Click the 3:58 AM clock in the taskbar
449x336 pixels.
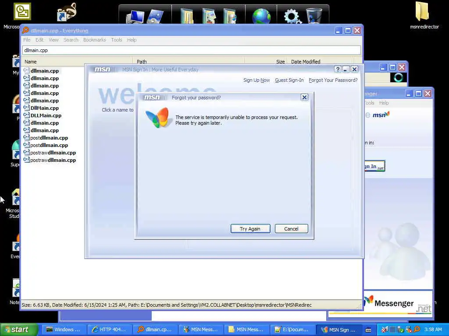pyautogui.click(x=433, y=329)
